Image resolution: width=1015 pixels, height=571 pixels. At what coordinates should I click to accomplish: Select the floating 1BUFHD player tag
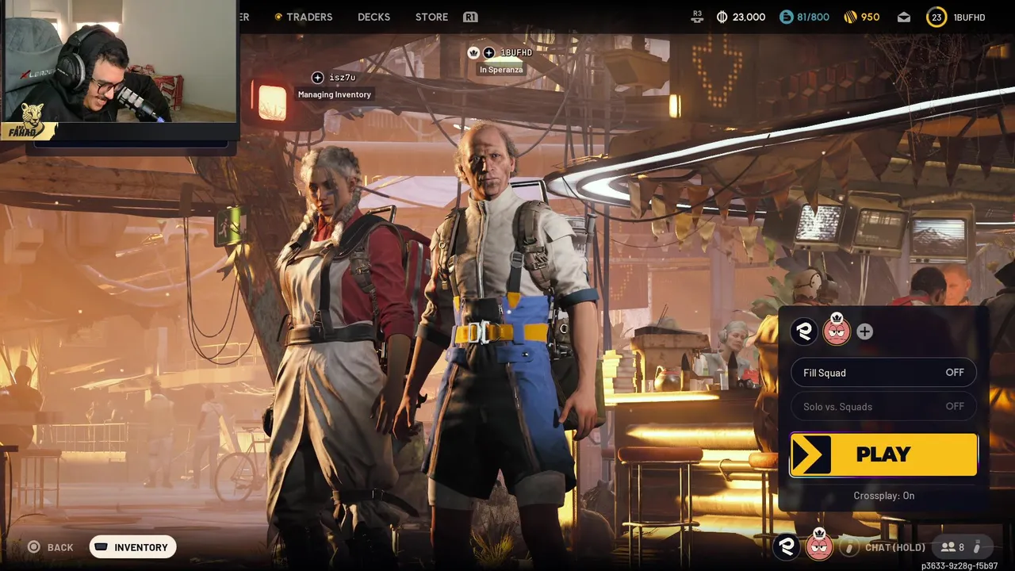click(x=516, y=52)
